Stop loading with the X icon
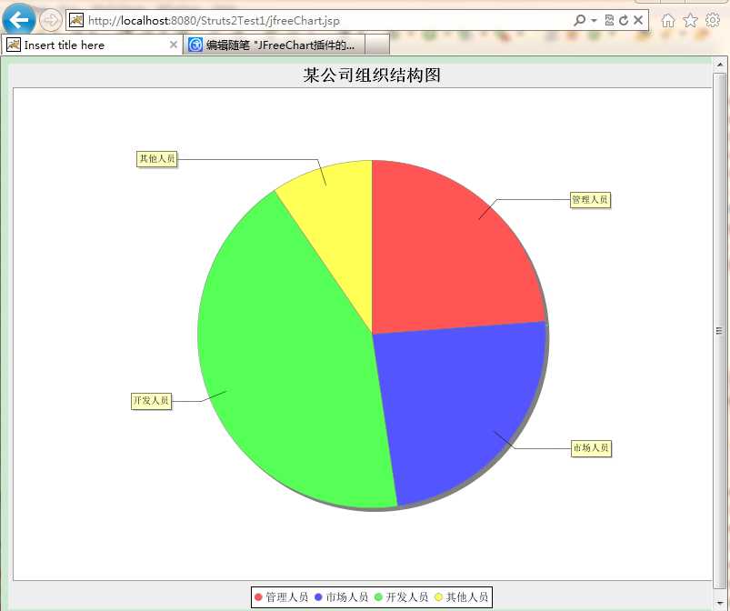The image size is (730, 611). coord(638,20)
